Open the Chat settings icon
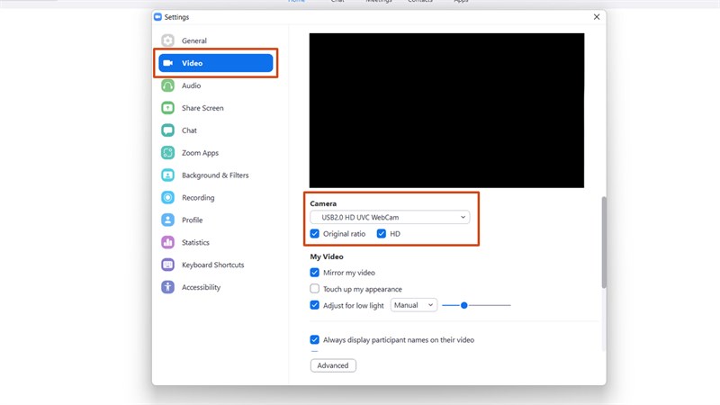Image resolution: width=720 pixels, height=405 pixels. click(x=167, y=130)
